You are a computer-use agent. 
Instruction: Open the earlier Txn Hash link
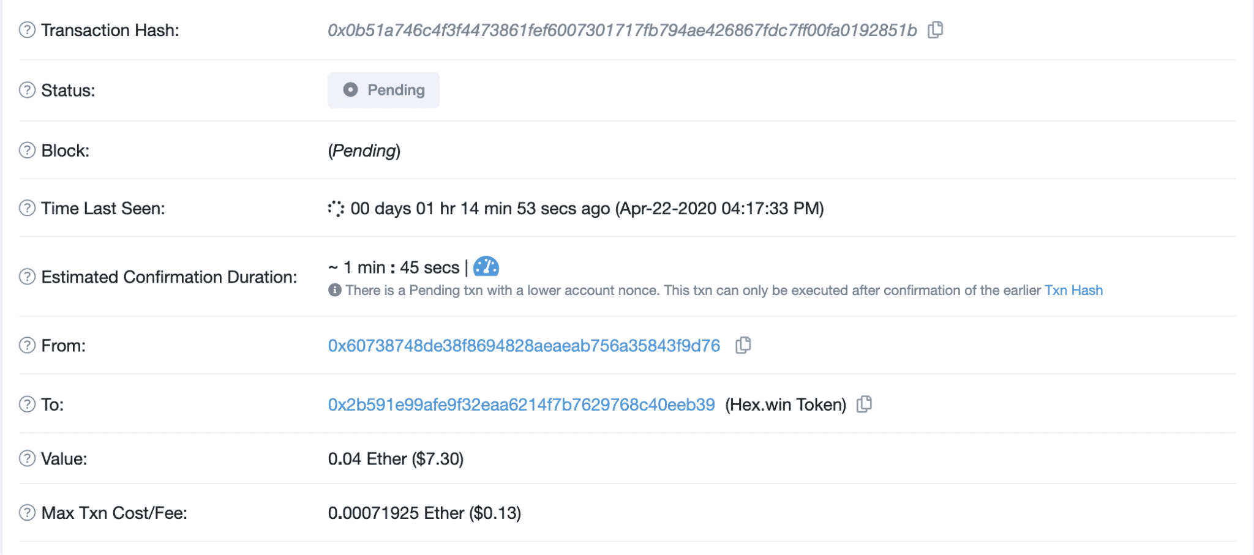(x=1073, y=290)
